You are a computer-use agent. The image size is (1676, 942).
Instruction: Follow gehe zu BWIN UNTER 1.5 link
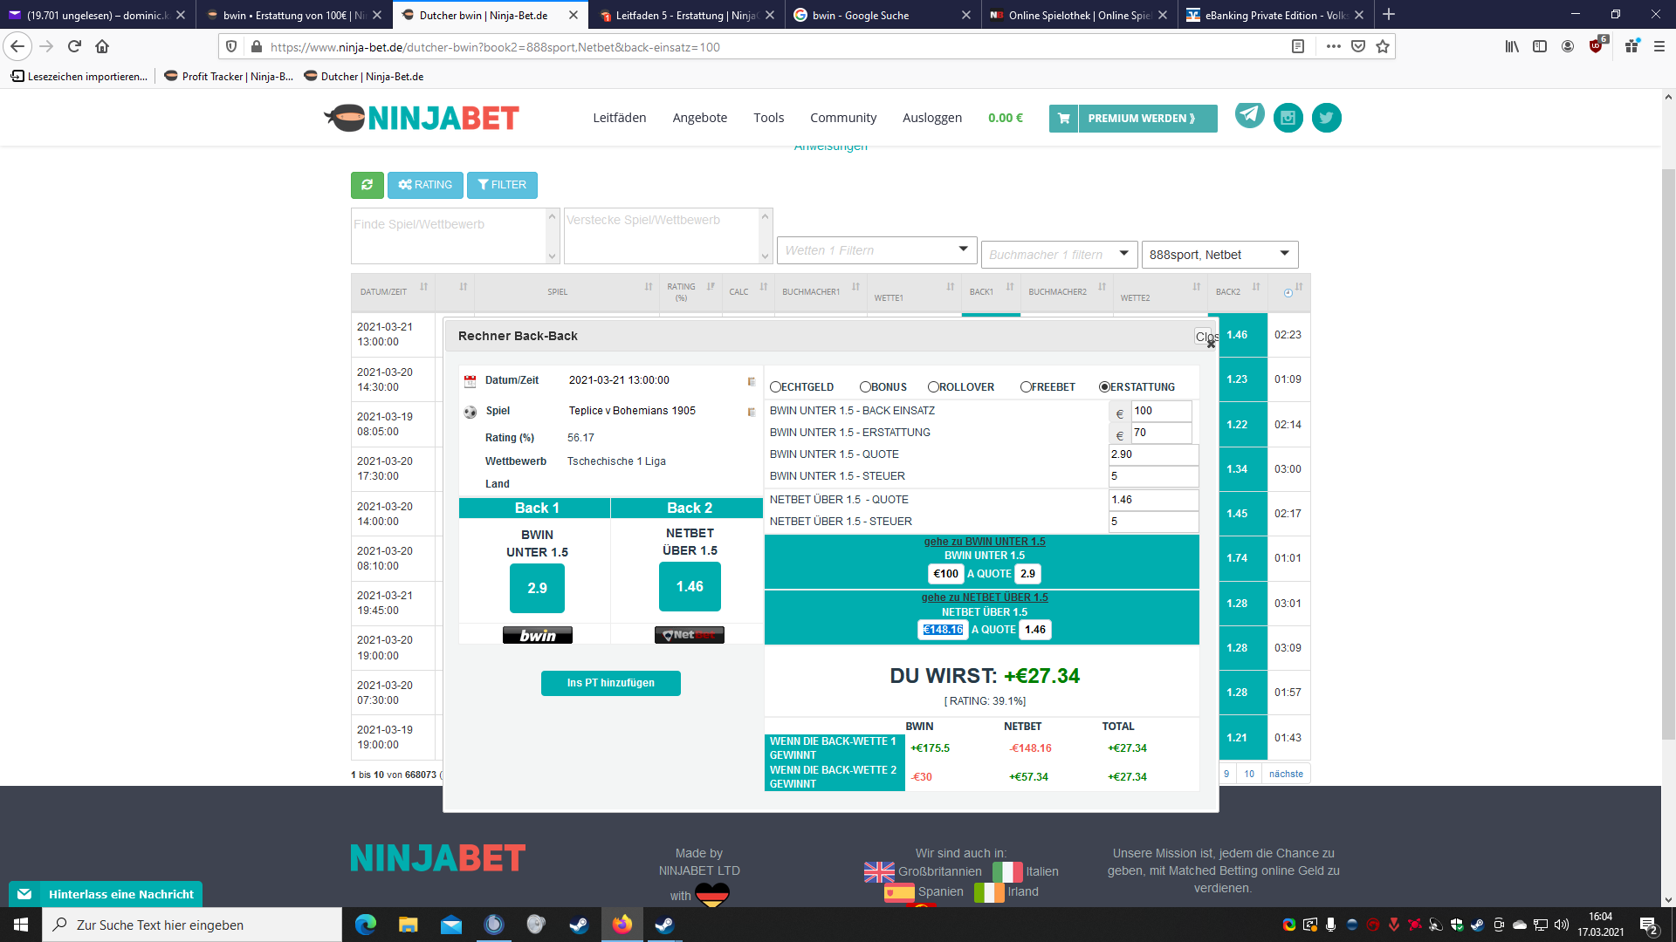[984, 542]
